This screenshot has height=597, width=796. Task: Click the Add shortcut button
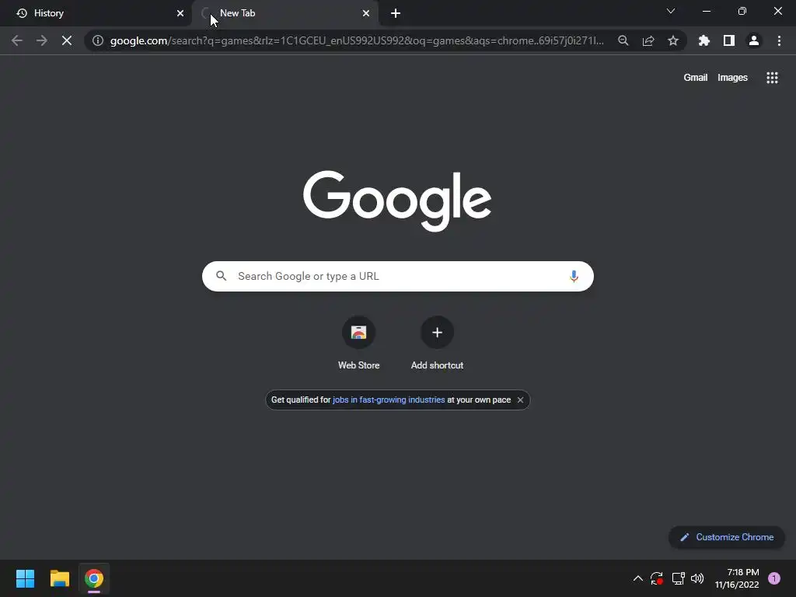click(x=437, y=344)
